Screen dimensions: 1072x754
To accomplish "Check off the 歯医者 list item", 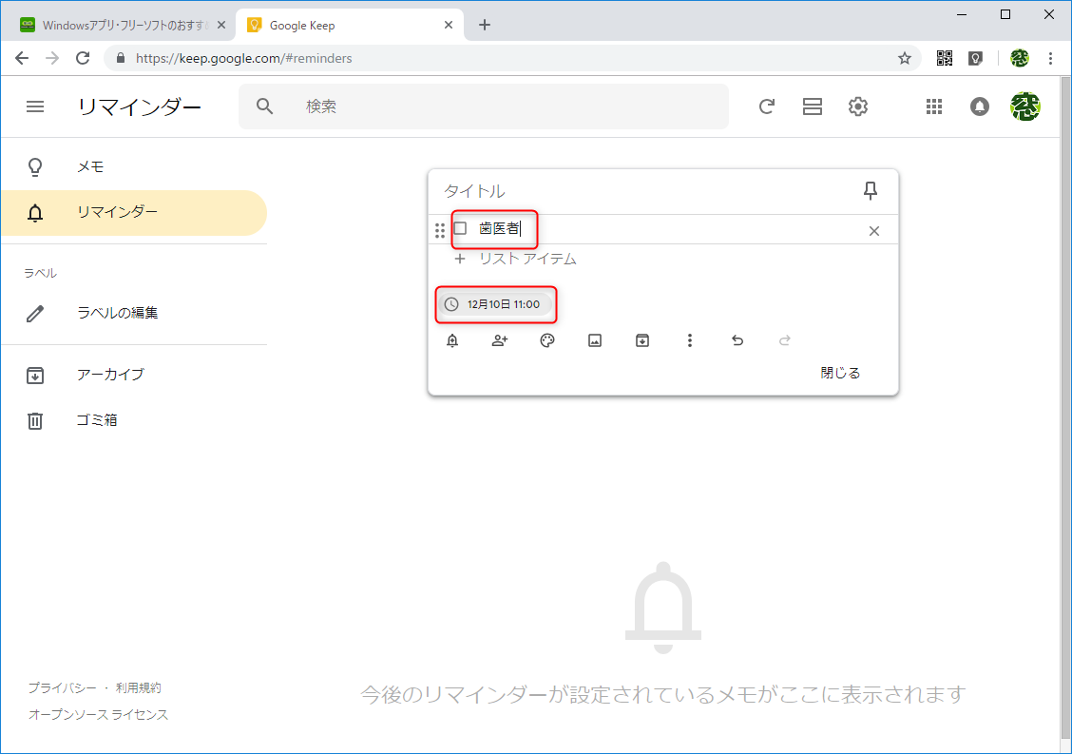I will (x=461, y=228).
